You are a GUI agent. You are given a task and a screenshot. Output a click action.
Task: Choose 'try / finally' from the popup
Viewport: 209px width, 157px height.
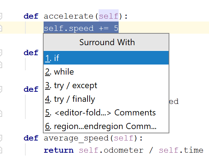click(x=106, y=99)
